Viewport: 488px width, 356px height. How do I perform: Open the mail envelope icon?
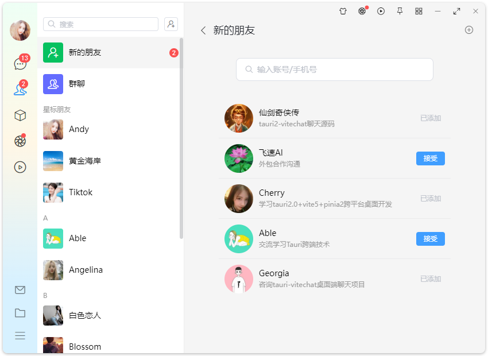pos(20,290)
